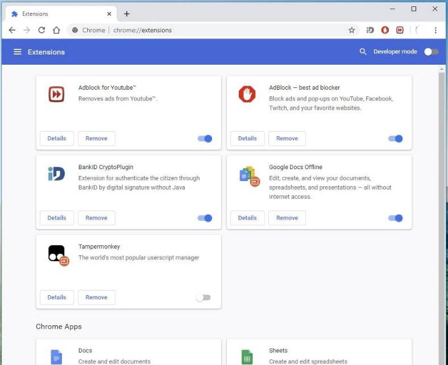
Task: Click the Developer mode label text
Action: pyautogui.click(x=395, y=52)
